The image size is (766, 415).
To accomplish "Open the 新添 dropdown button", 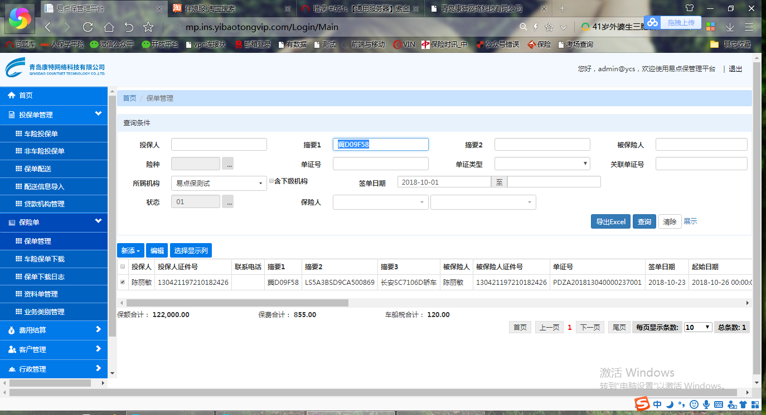I will [x=131, y=251].
